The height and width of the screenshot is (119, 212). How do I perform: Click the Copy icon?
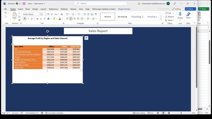coord(19,17)
